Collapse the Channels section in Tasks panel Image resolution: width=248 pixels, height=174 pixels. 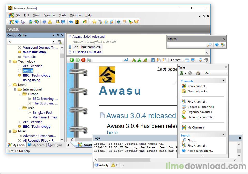(223, 81)
